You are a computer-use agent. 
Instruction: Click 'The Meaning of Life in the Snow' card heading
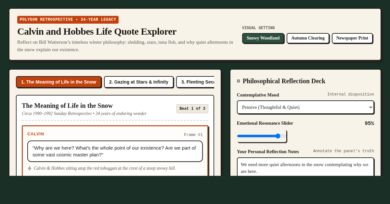point(67,106)
